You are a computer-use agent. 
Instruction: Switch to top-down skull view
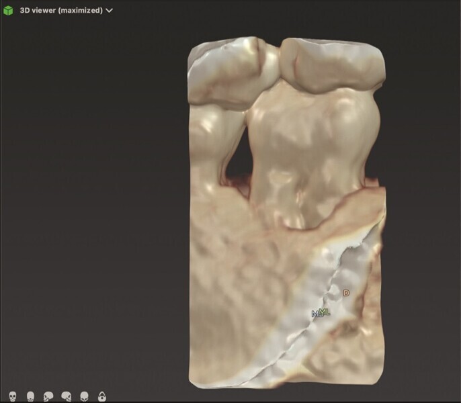[x=85, y=396]
